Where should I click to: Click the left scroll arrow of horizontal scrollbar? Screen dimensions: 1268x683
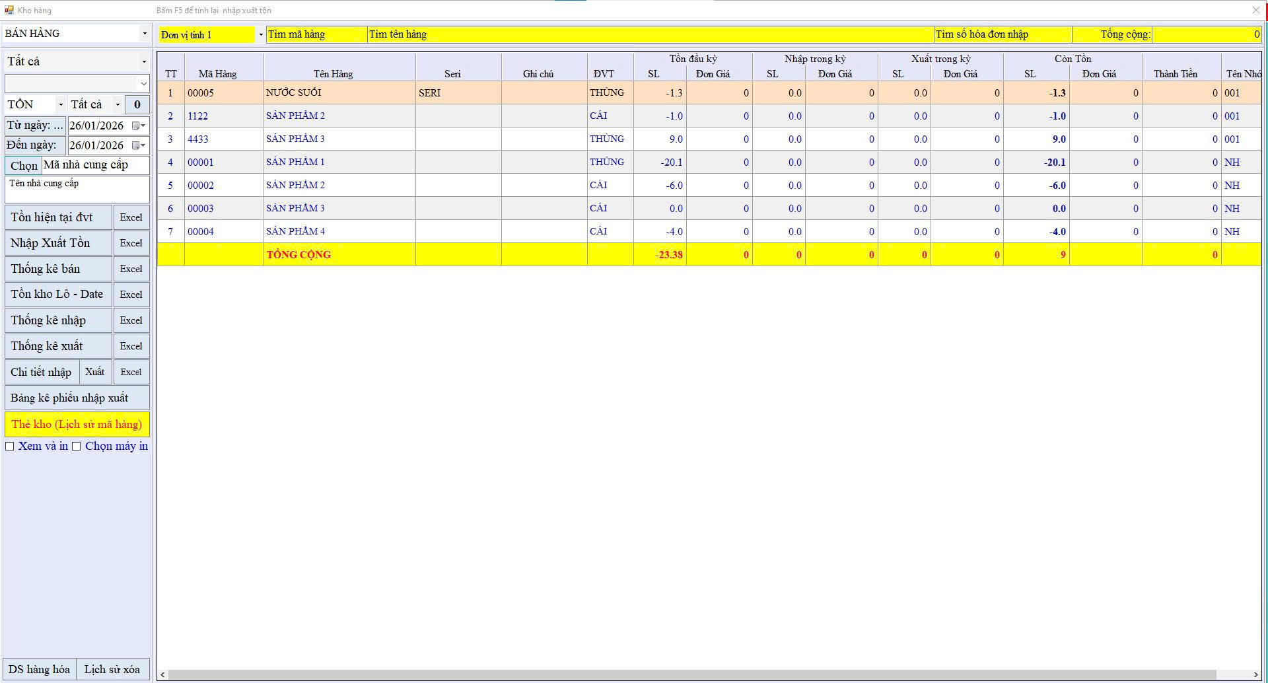tap(162, 674)
